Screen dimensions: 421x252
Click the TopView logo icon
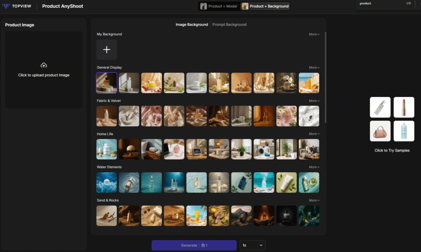coord(6,6)
